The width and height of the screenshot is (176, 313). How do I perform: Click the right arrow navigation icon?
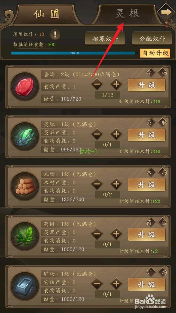click(x=166, y=12)
